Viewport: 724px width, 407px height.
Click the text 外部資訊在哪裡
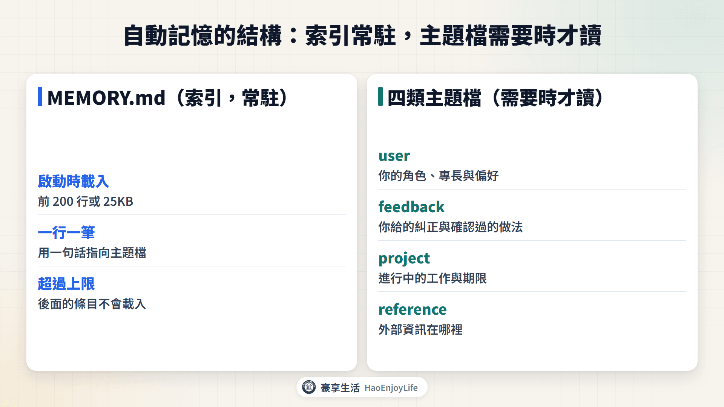420,329
